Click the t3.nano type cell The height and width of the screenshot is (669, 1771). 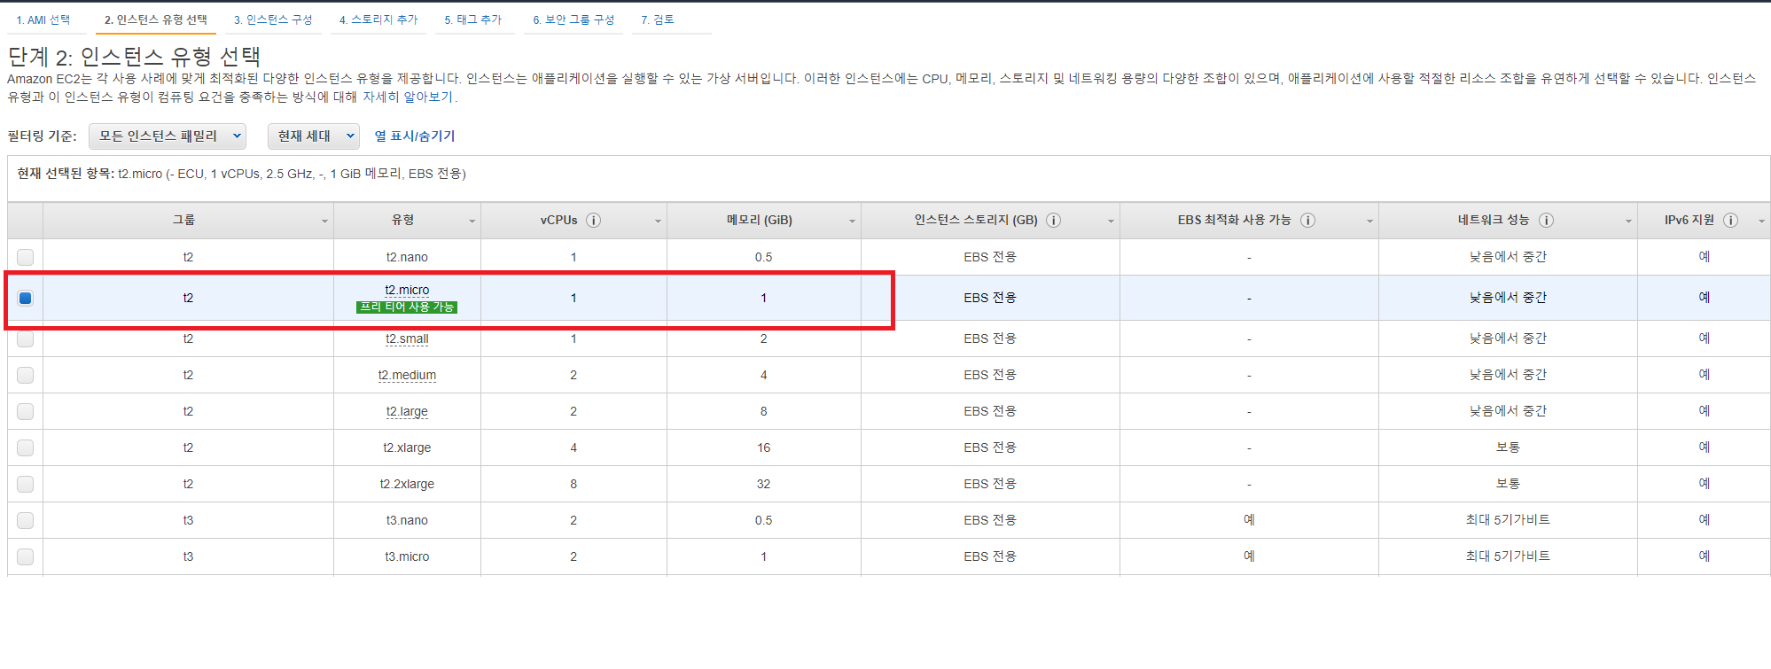[x=407, y=520]
